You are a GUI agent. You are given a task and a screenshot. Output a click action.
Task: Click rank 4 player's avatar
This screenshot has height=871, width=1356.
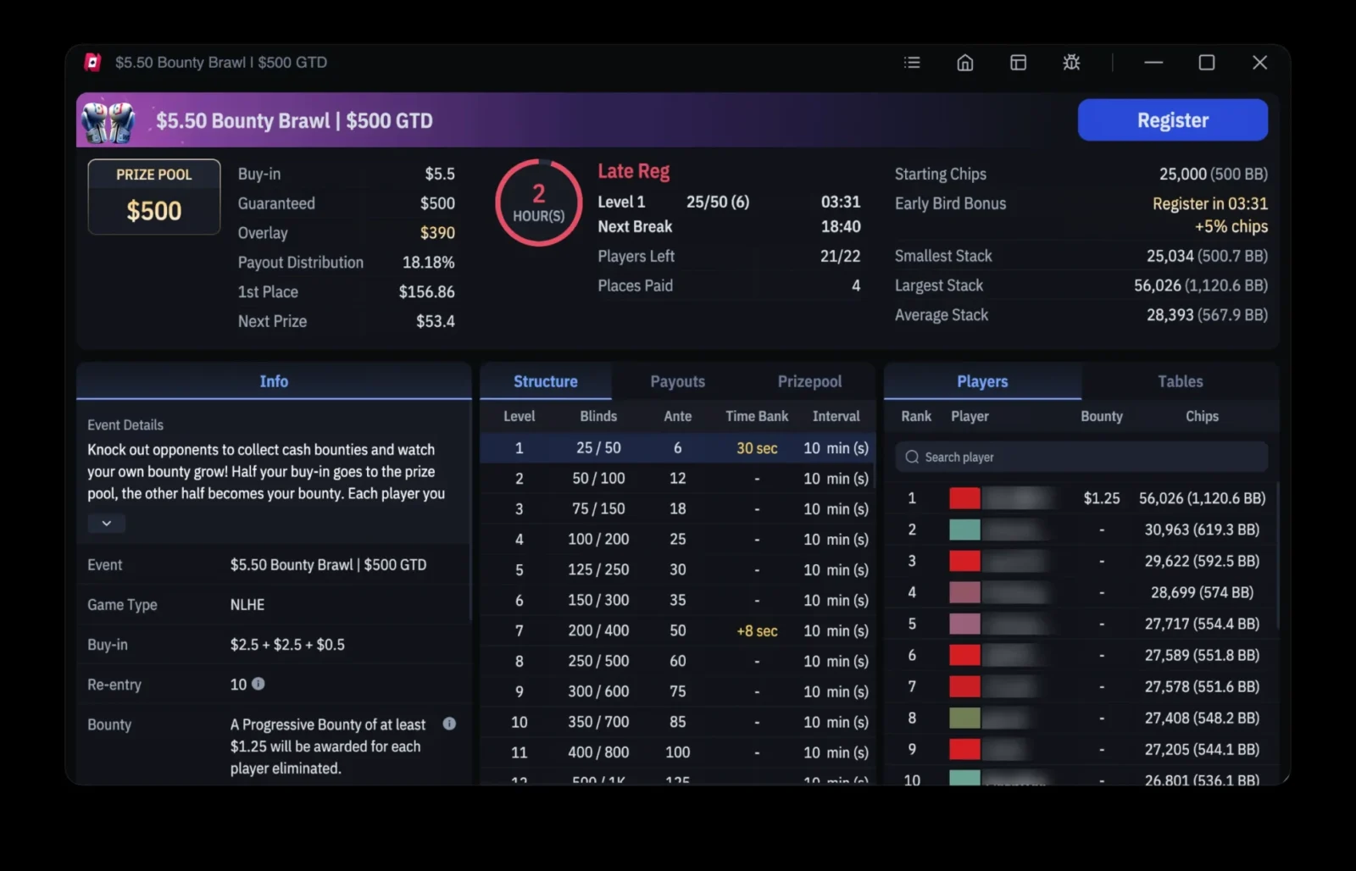[x=964, y=592]
